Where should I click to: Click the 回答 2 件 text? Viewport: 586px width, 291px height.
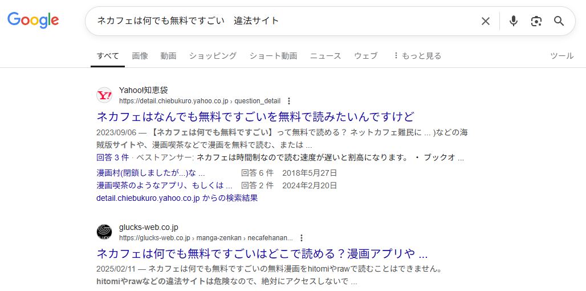[x=257, y=185]
